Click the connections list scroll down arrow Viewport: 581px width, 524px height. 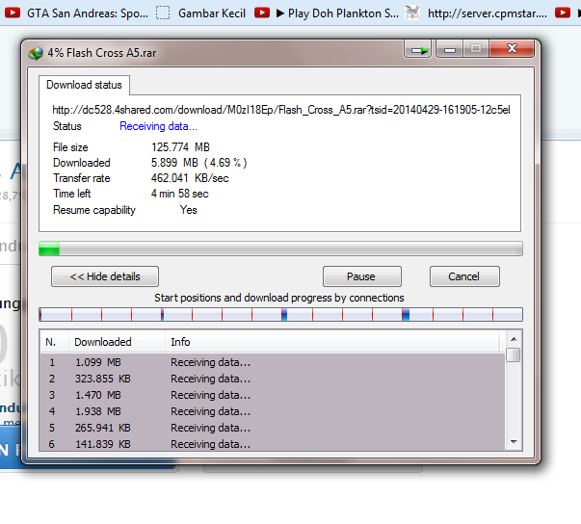pos(514,442)
